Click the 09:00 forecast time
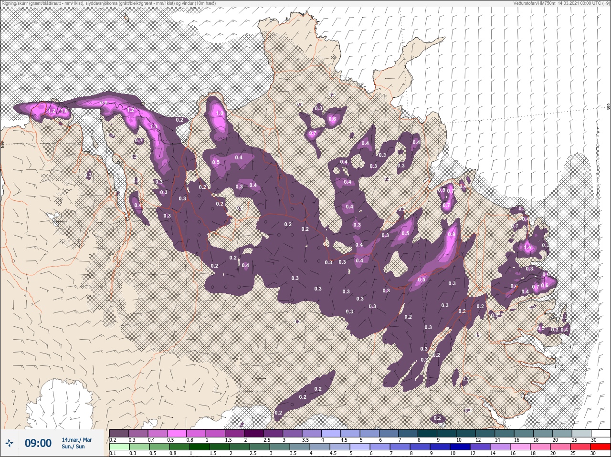Image resolution: width=611 pixels, height=457 pixels. 38,443
